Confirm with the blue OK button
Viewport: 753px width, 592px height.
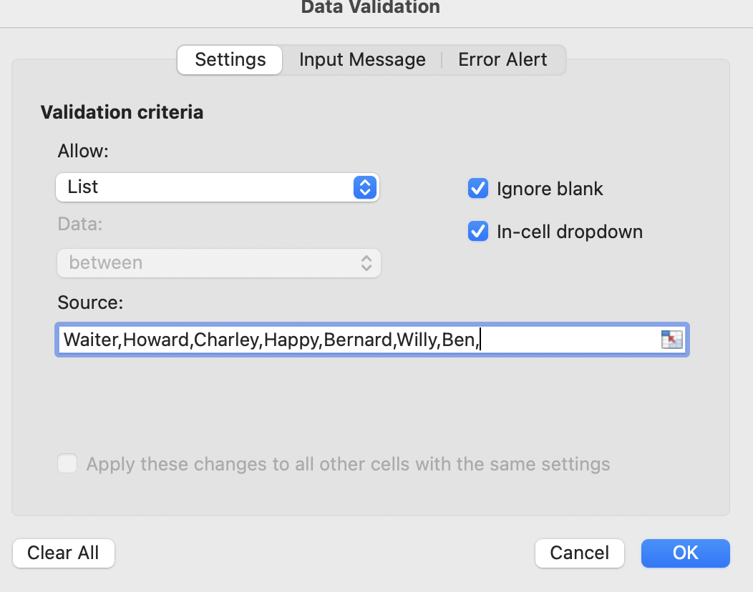click(685, 553)
